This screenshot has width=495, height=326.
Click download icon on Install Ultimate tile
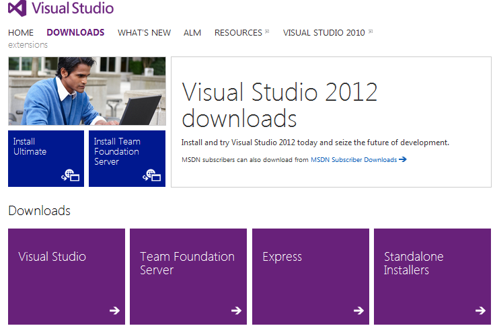click(x=71, y=176)
